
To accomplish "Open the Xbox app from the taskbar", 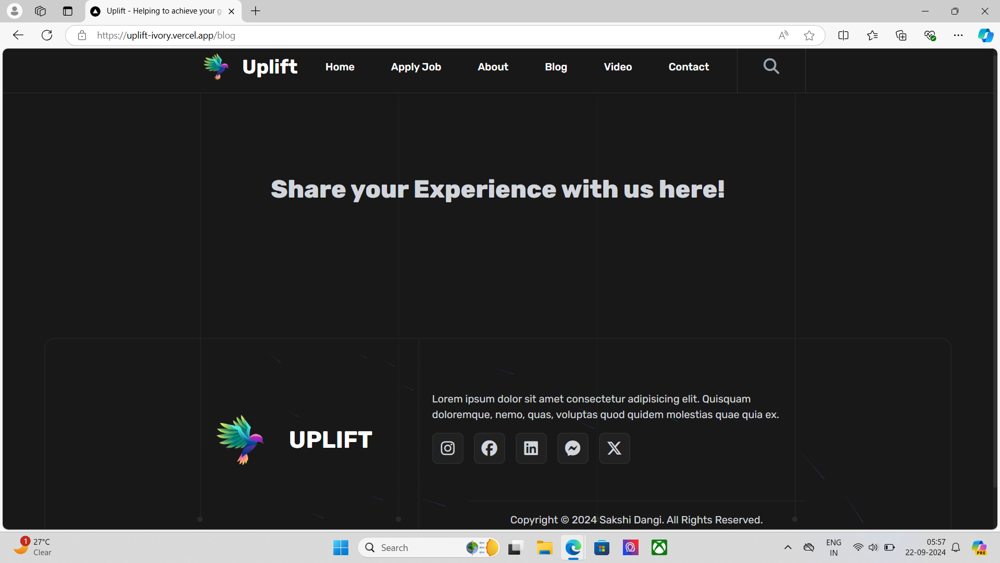I will [659, 547].
